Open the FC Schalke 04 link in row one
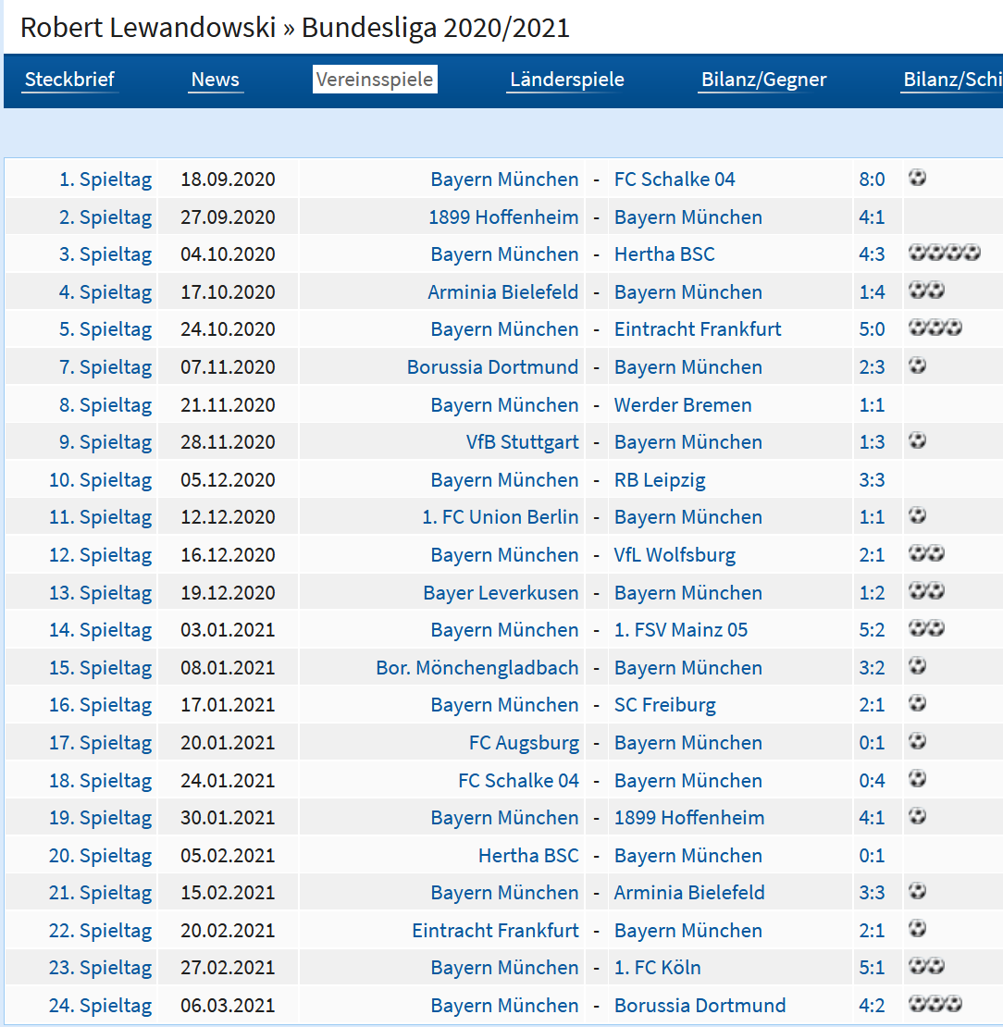 click(675, 179)
